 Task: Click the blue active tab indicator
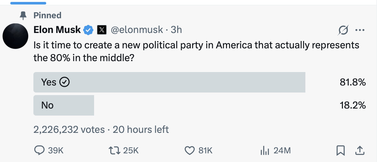[x=28, y=3]
